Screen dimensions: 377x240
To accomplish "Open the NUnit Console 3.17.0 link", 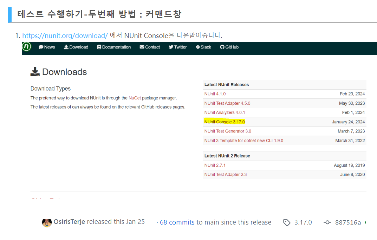I will 225,122.
